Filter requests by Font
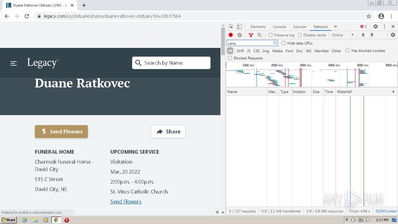Viewport: 398px width, 224px height. coord(289,51)
